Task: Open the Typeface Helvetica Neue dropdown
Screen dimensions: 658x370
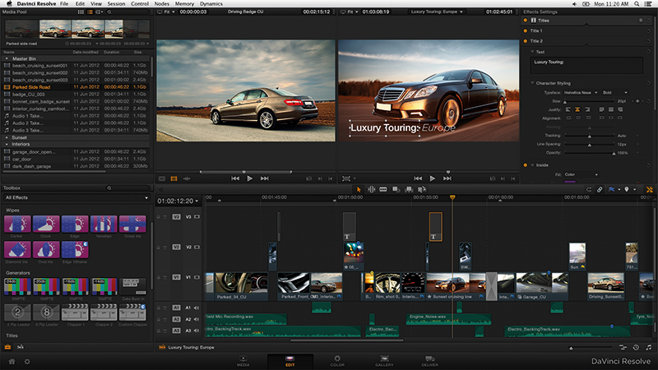Action: [x=581, y=92]
